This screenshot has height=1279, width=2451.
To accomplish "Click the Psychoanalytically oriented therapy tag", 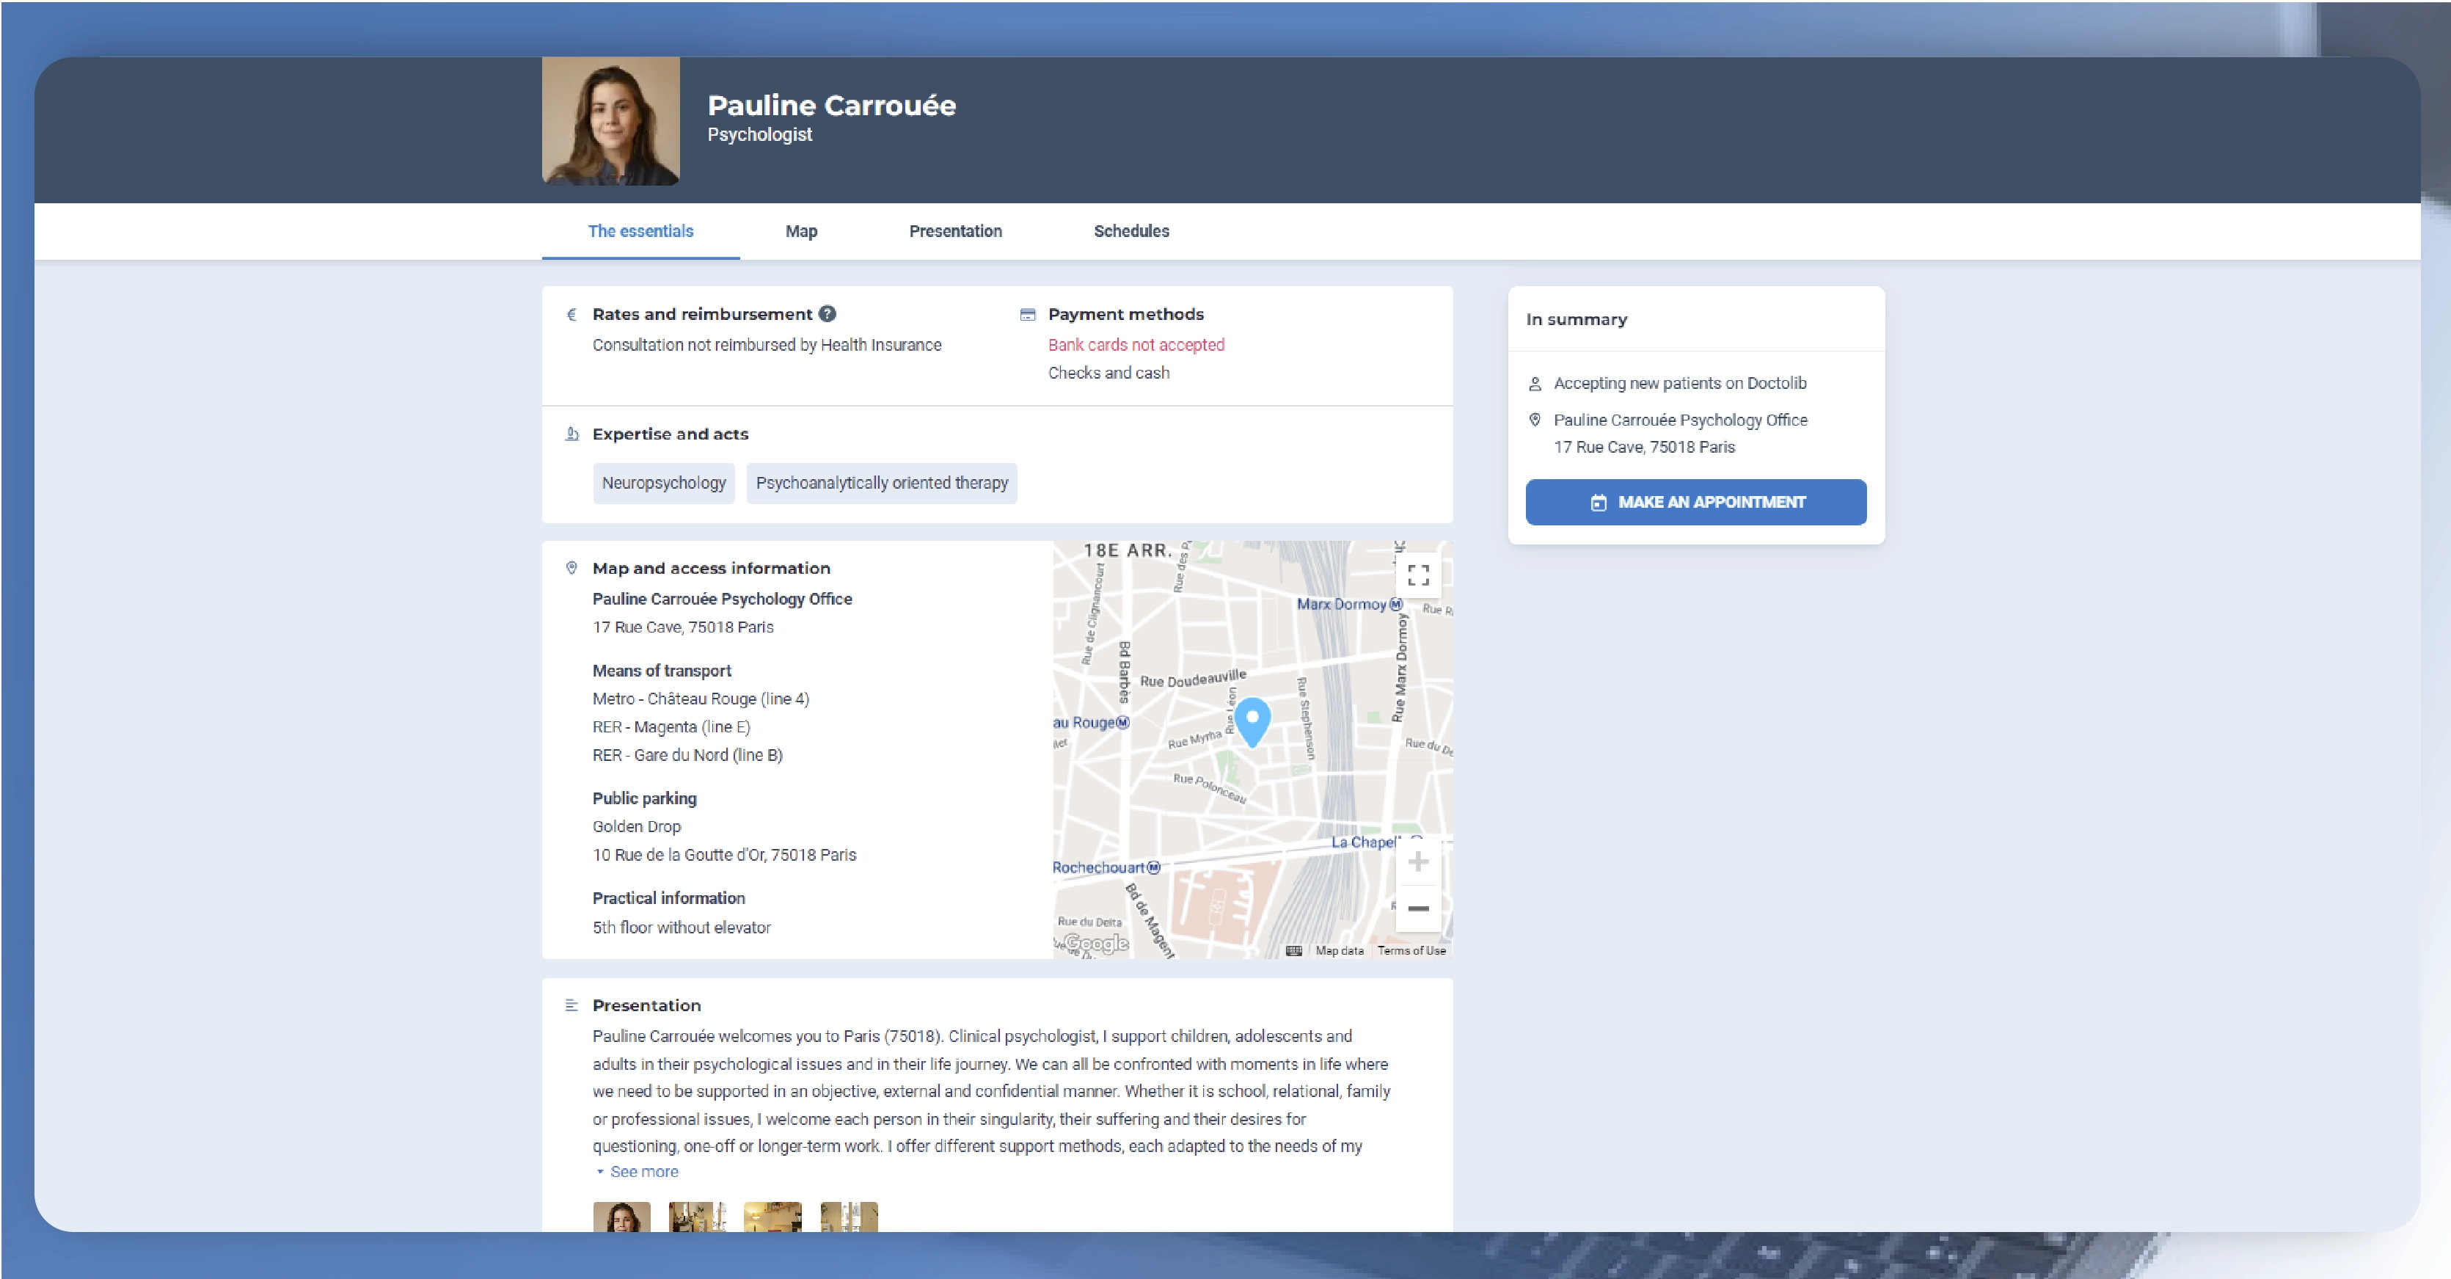I will (883, 483).
